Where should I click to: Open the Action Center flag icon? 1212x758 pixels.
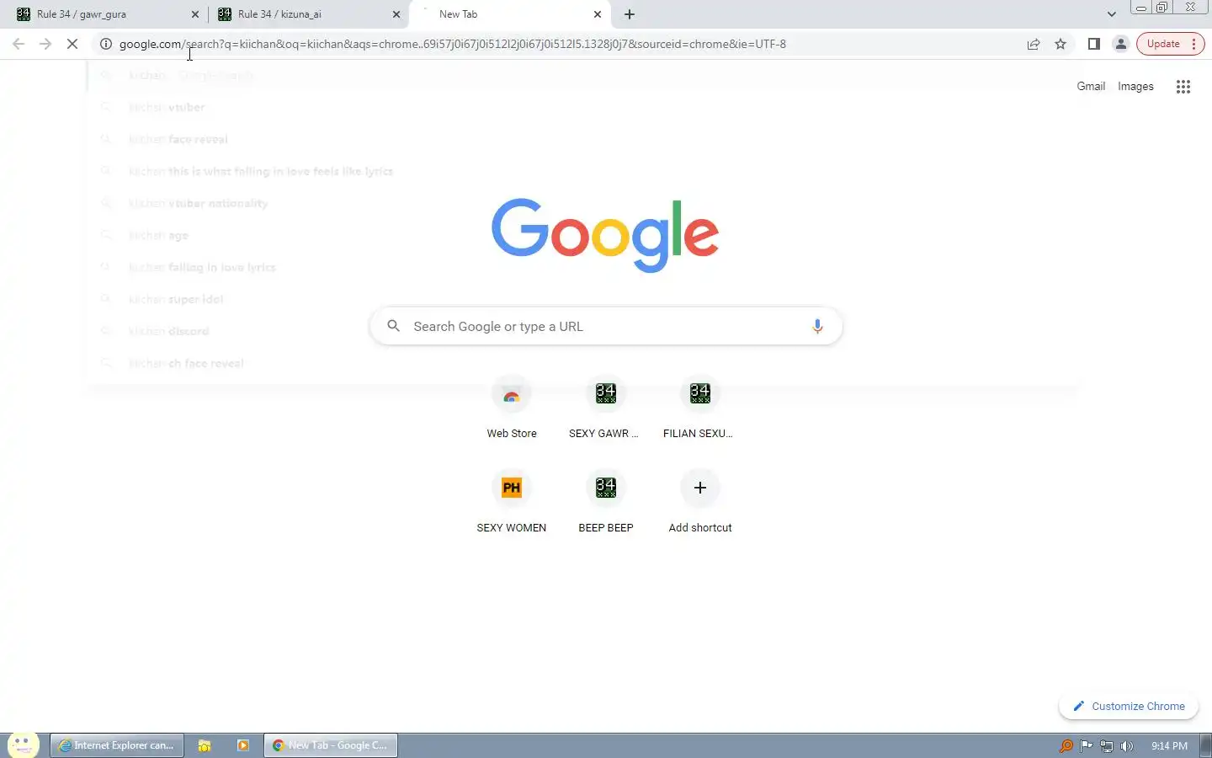[1087, 745]
